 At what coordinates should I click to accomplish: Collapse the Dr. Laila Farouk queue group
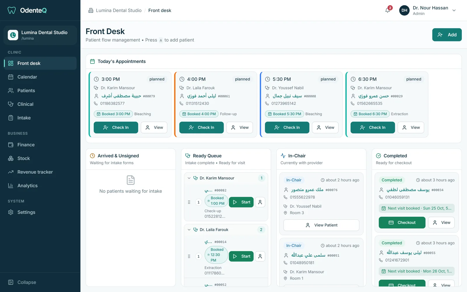[x=189, y=230]
